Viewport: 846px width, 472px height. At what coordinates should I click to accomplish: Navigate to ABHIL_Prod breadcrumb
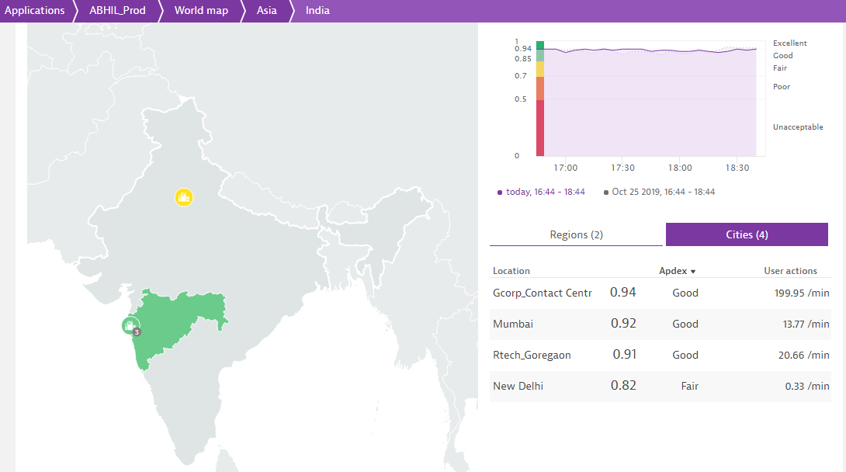click(x=117, y=11)
